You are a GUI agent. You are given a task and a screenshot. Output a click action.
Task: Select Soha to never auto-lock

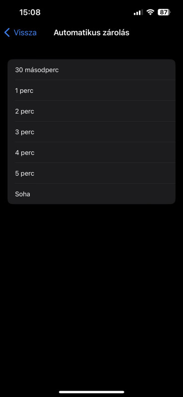91,194
